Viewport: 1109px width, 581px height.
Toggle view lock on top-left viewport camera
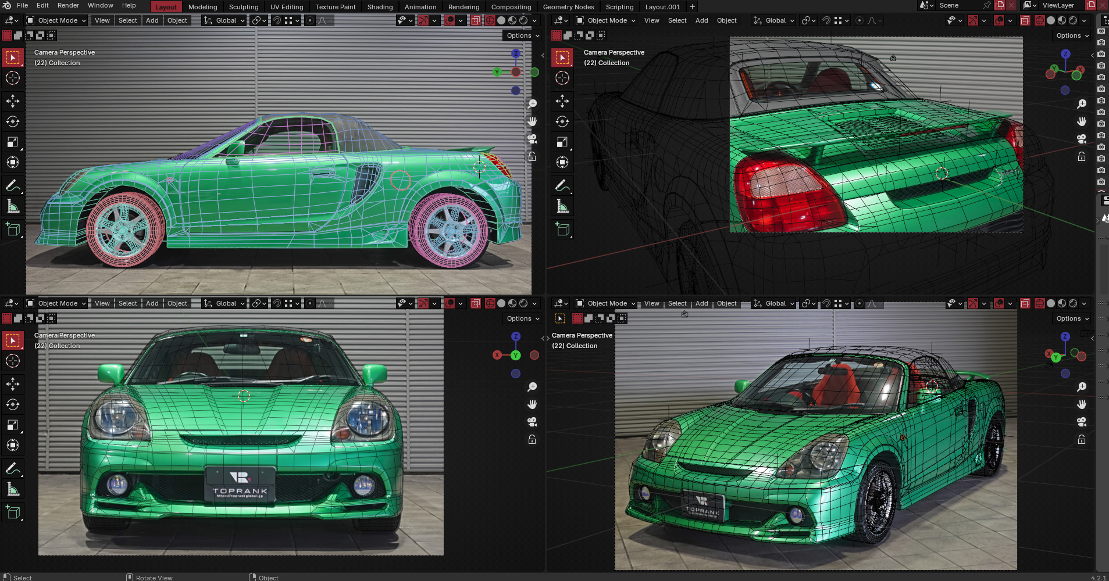click(x=532, y=157)
